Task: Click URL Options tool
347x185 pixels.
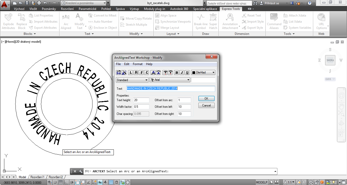Action: click(x=322, y=21)
